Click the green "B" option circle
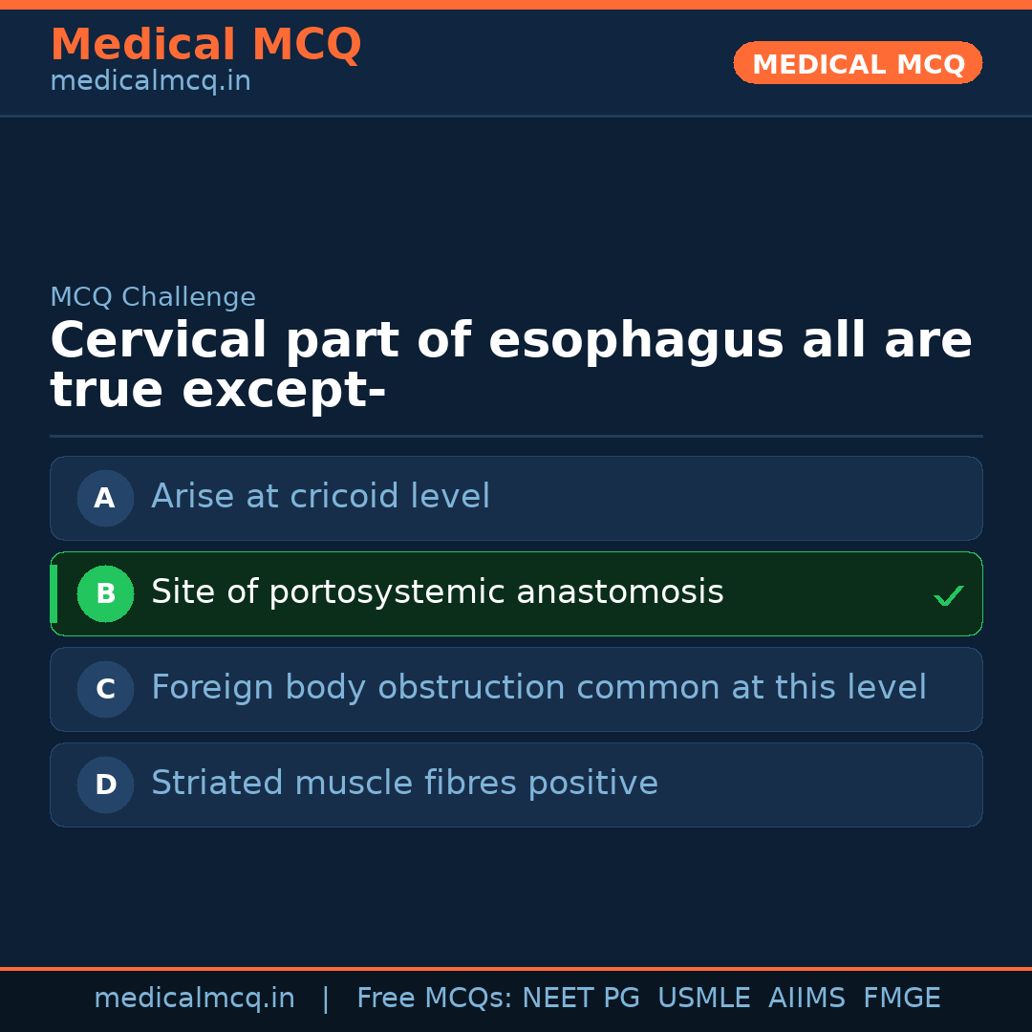Viewport: 1032px width, 1032px height. point(105,593)
